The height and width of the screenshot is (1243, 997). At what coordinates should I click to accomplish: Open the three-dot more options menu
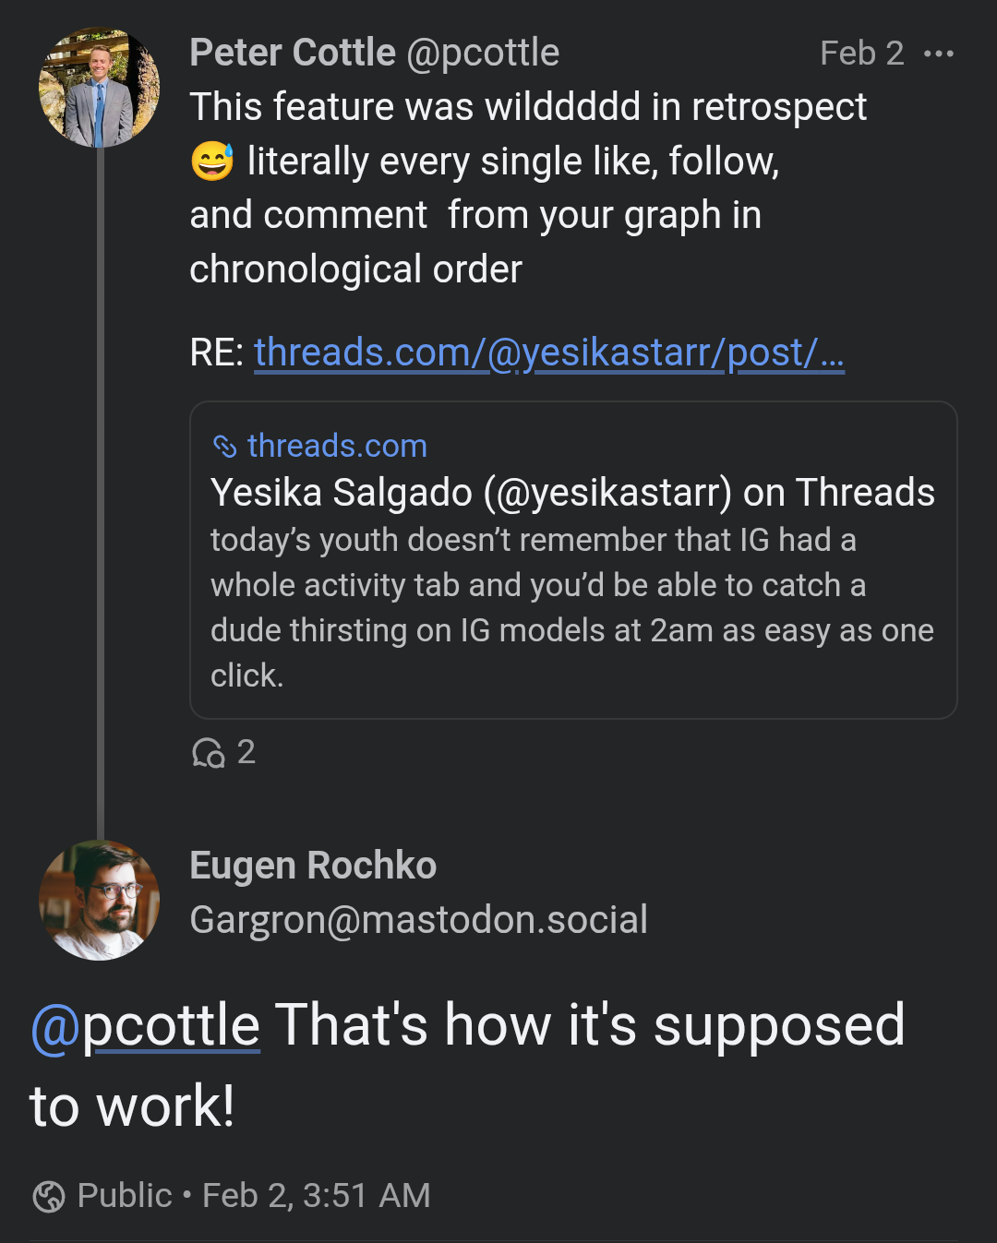click(938, 54)
